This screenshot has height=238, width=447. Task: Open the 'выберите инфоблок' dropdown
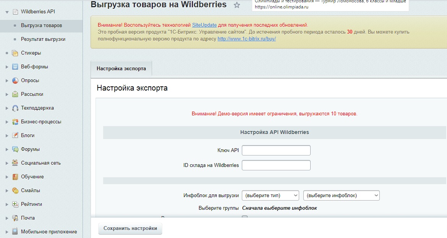341,196
